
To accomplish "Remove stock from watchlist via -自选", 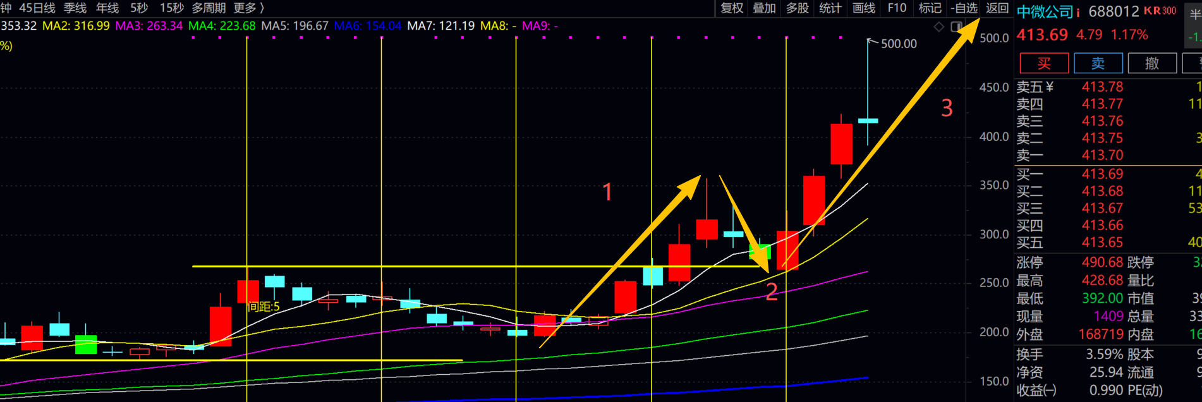I will pyautogui.click(x=964, y=8).
